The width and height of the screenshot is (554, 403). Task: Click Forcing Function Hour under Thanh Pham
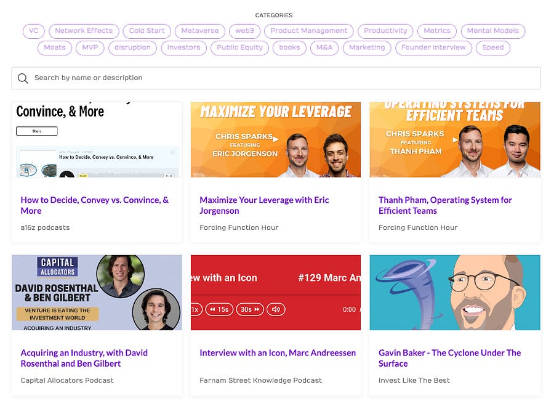[x=418, y=227]
